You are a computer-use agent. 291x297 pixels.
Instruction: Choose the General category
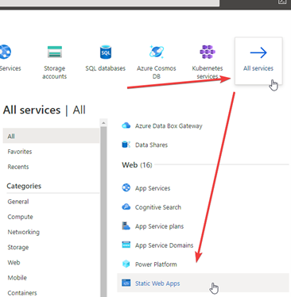coord(18,202)
